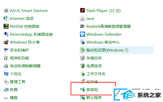Screen dimensions: 163x102
Task: Click the Realtek audio manager icon
Action: tap(83, 26)
